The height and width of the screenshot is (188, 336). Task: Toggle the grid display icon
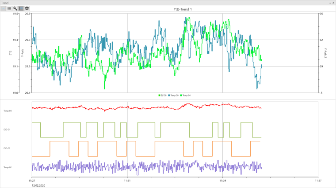coord(21,8)
